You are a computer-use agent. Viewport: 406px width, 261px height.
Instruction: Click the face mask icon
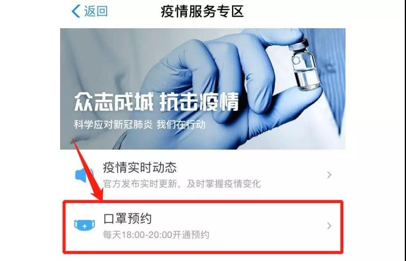click(84, 225)
